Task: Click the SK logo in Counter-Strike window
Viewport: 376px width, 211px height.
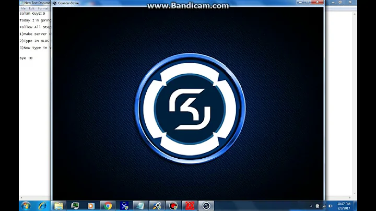Action: [x=190, y=109]
